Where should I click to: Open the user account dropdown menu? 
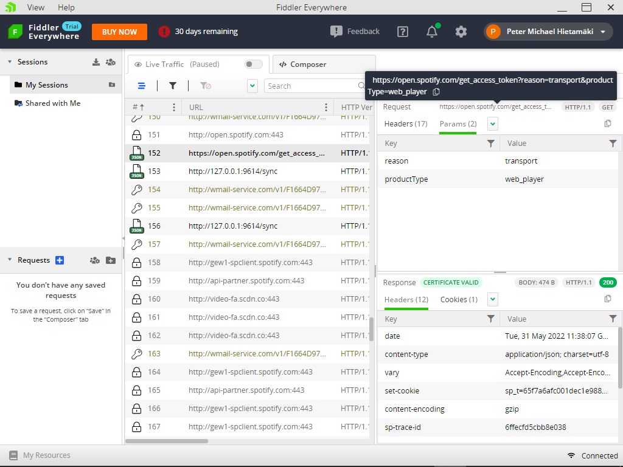pos(603,32)
